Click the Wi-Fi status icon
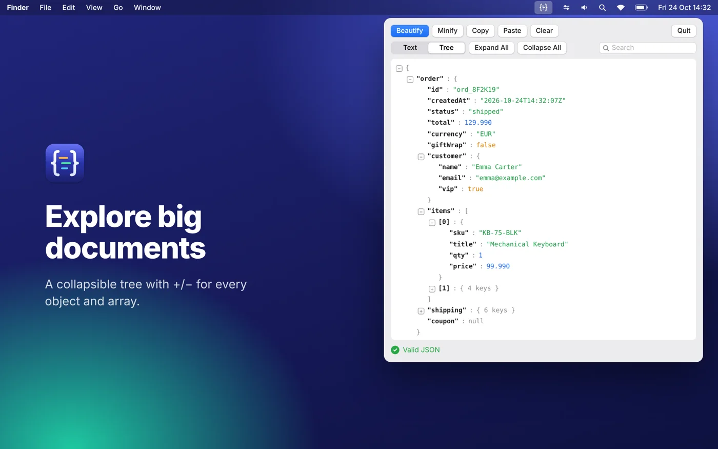This screenshot has height=449, width=718. click(621, 8)
